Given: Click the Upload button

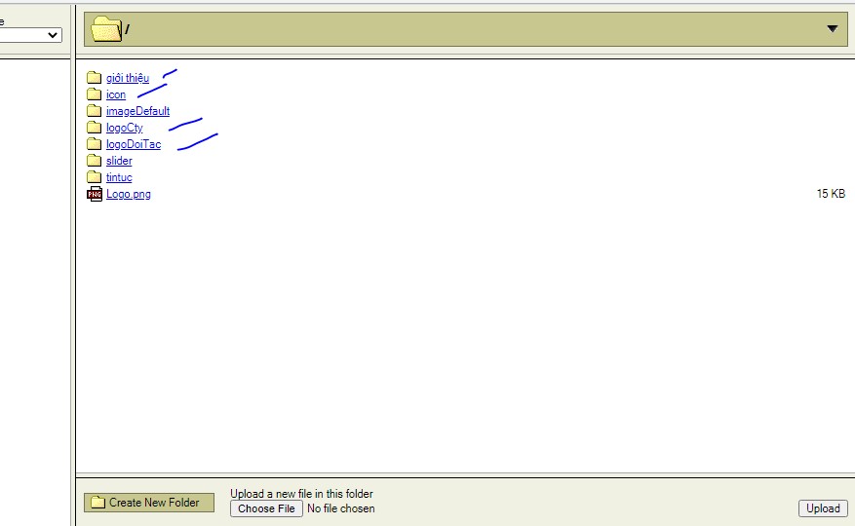Looking at the screenshot, I should click(823, 508).
